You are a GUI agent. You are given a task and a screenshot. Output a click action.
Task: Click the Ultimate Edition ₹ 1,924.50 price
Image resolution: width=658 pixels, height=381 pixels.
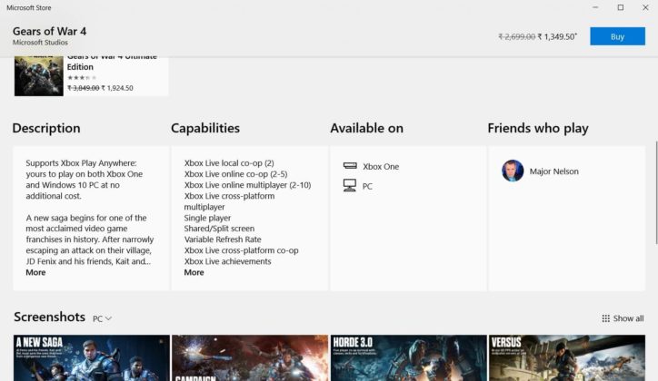pos(117,88)
